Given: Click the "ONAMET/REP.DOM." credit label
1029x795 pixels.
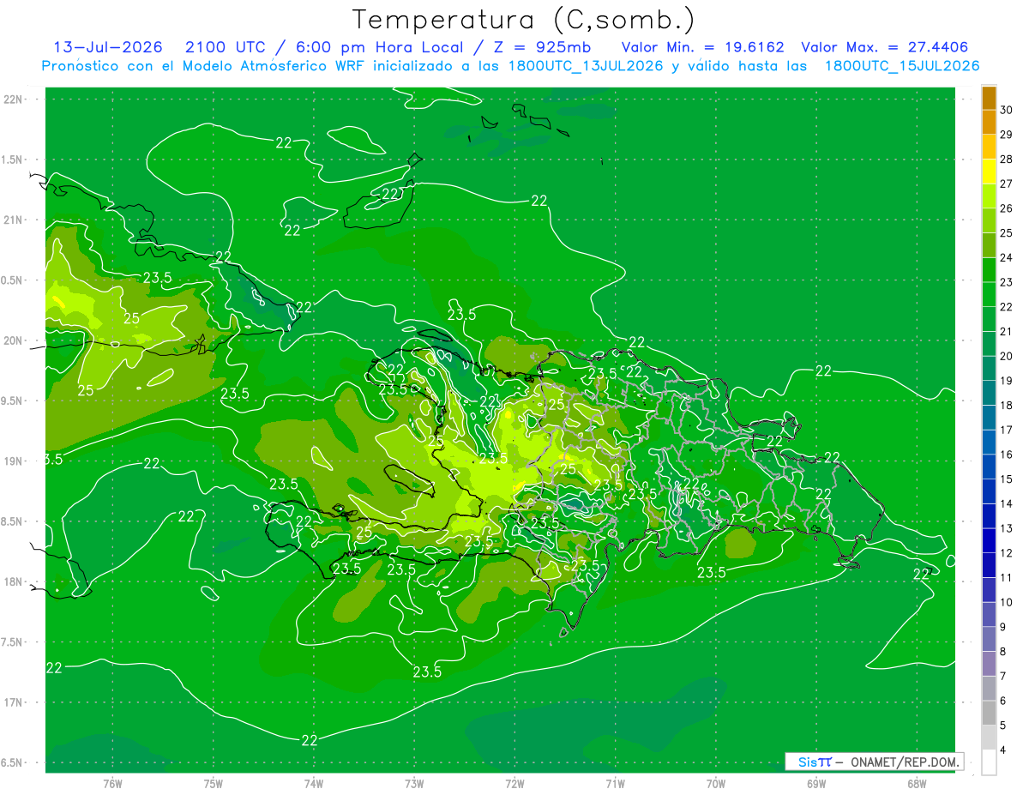Looking at the screenshot, I should [x=905, y=762].
